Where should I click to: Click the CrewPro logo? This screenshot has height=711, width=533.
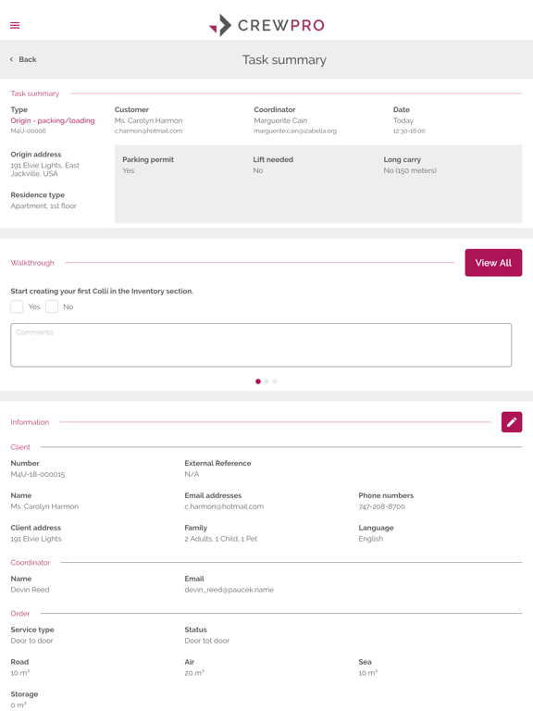click(x=266, y=25)
